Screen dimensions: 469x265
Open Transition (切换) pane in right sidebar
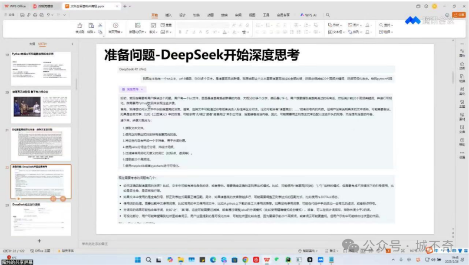462,78
